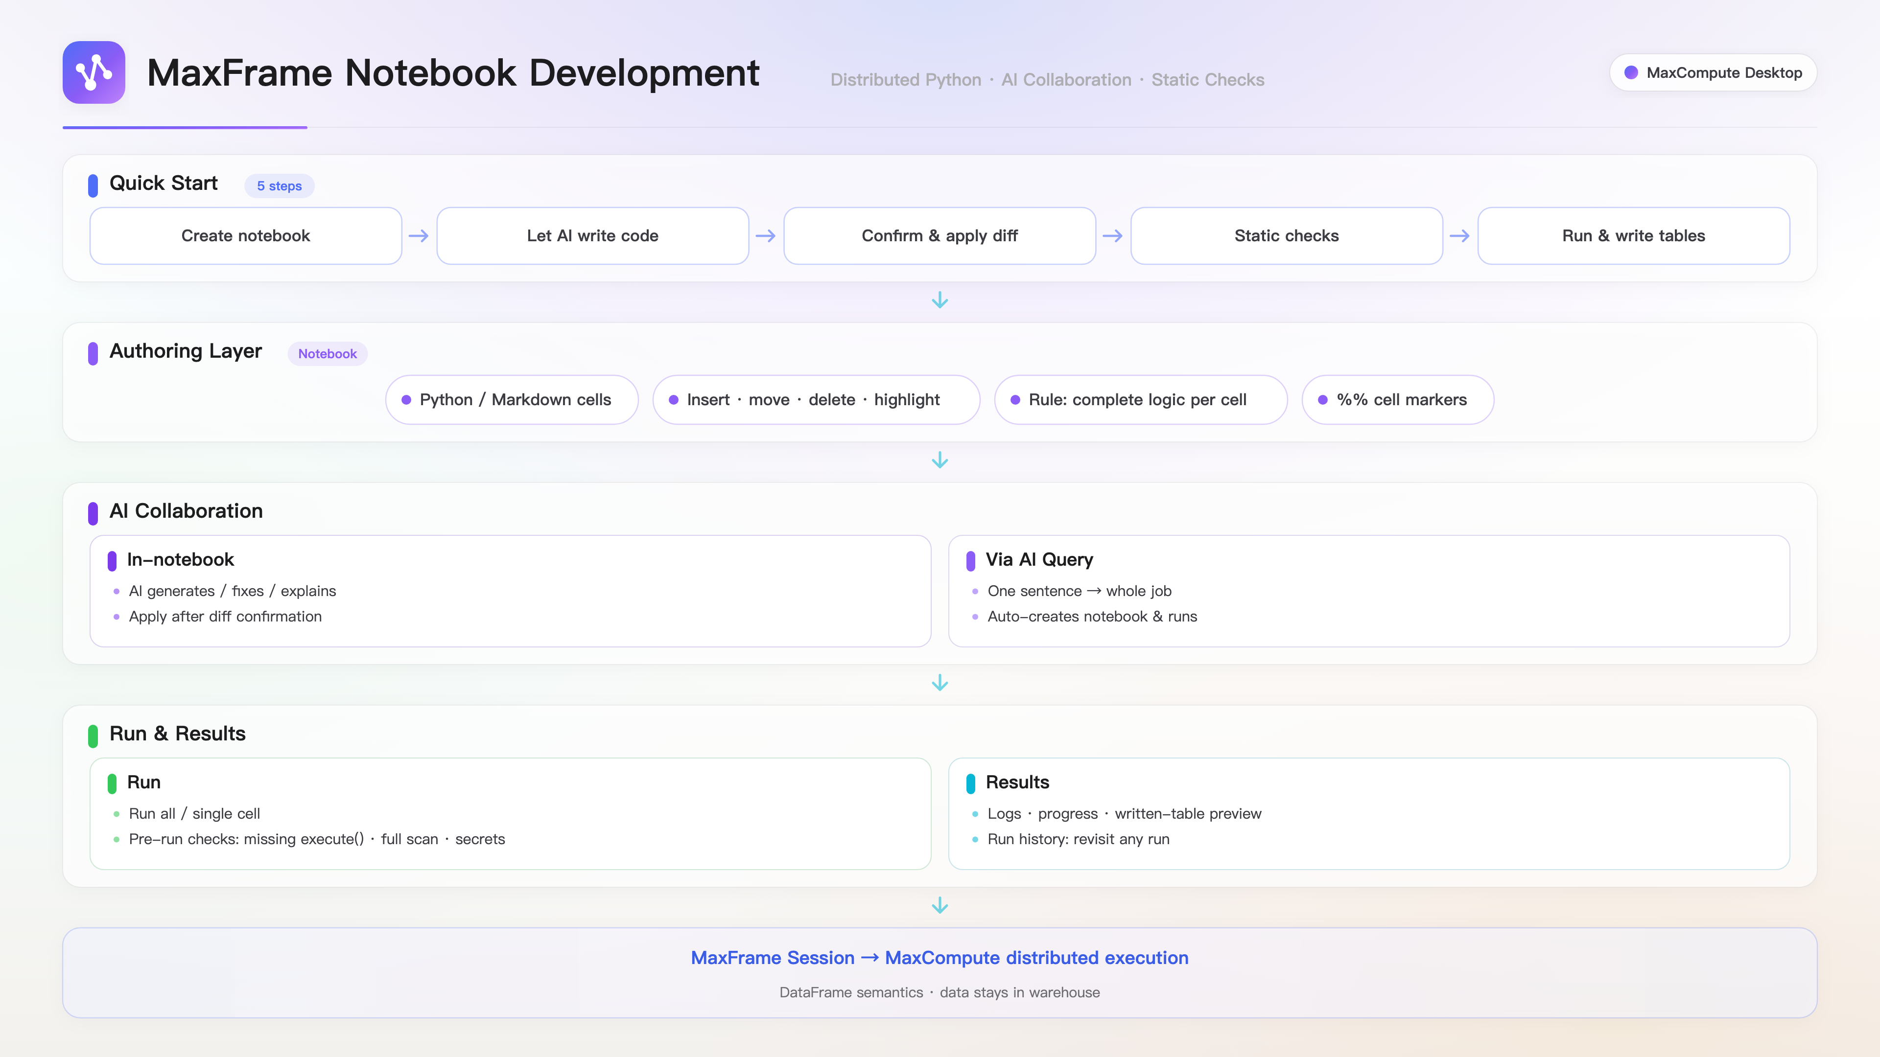Screen dimensions: 1880x1057
Task: Click 'Pre-run checks: missing execute()' bullet
Action: (x=317, y=839)
